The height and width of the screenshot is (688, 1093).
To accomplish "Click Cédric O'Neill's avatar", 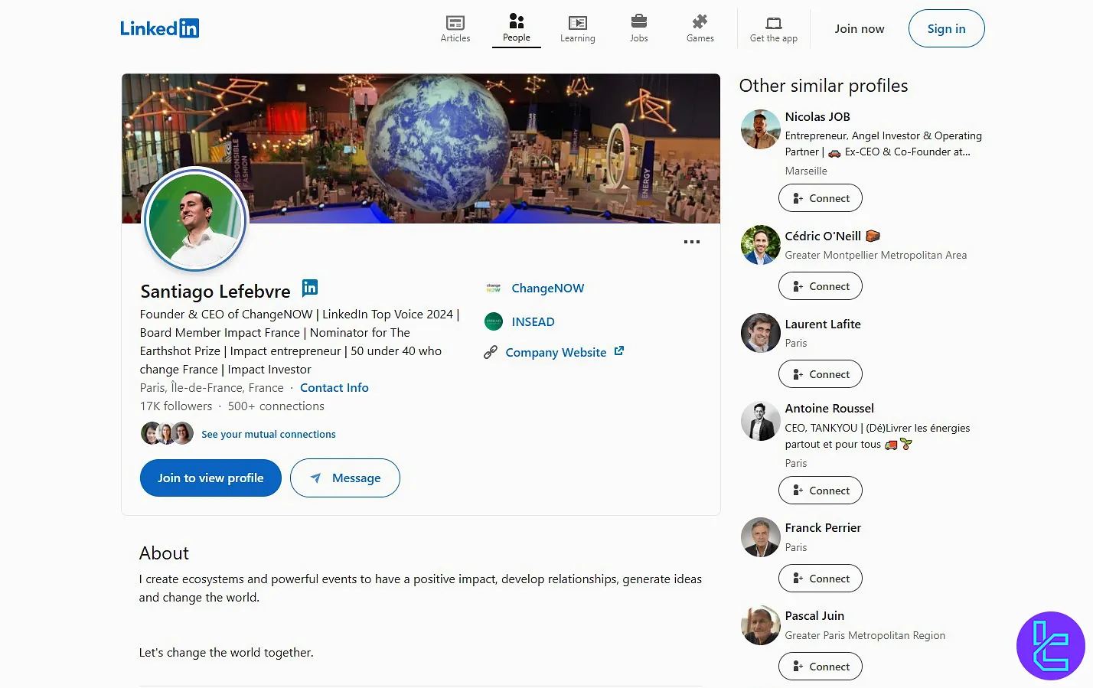I will pos(761,245).
